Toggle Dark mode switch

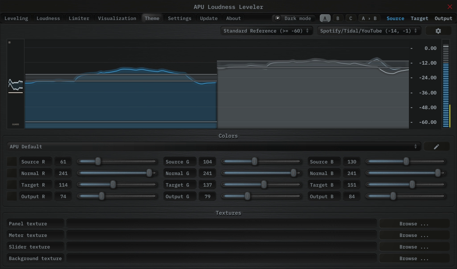(x=278, y=18)
